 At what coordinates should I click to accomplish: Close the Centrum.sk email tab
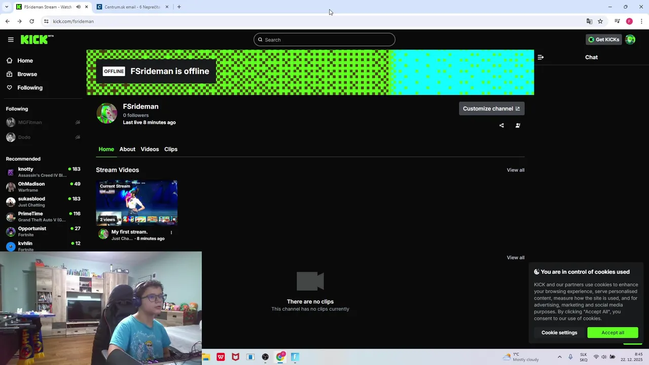pyautogui.click(x=167, y=7)
